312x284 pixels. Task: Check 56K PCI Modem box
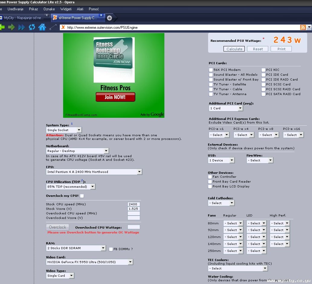tap(211, 70)
